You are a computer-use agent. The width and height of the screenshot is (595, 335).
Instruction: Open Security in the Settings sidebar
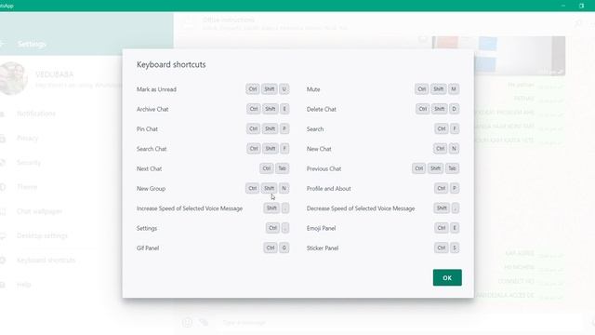29,163
